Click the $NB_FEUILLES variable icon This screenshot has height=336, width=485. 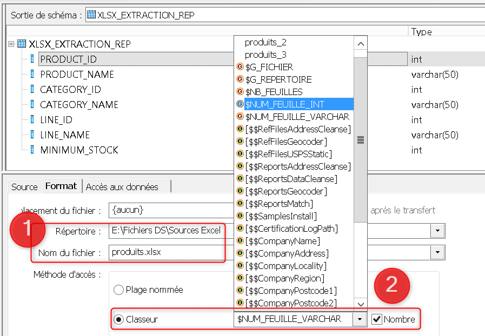tap(240, 92)
